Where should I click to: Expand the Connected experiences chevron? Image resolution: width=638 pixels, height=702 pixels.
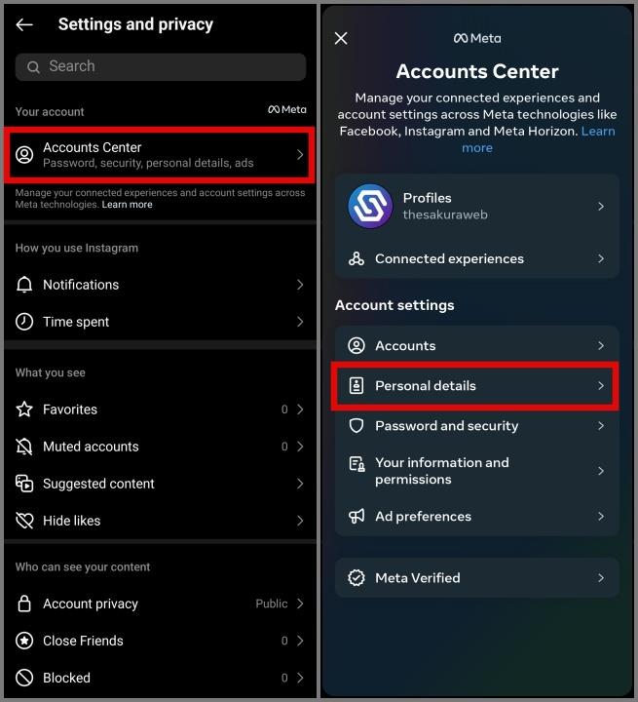(601, 258)
